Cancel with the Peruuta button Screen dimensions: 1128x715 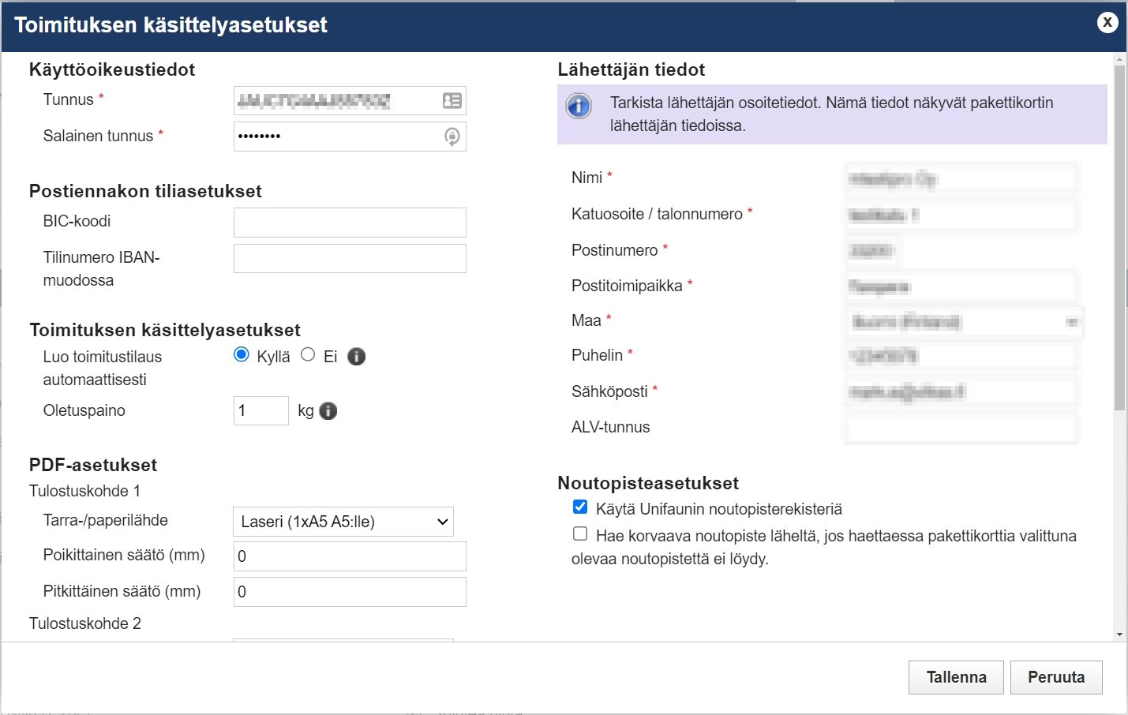coord(1056,677)
